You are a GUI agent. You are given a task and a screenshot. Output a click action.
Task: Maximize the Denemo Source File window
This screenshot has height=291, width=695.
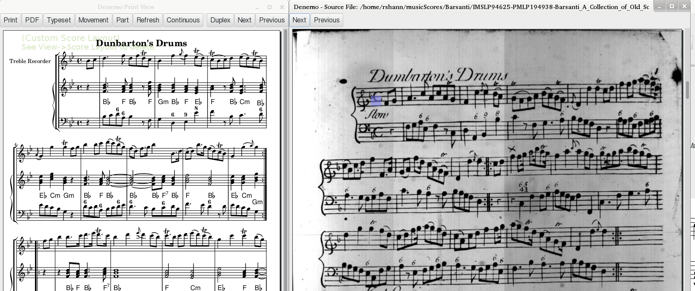[x=672, y=6]
